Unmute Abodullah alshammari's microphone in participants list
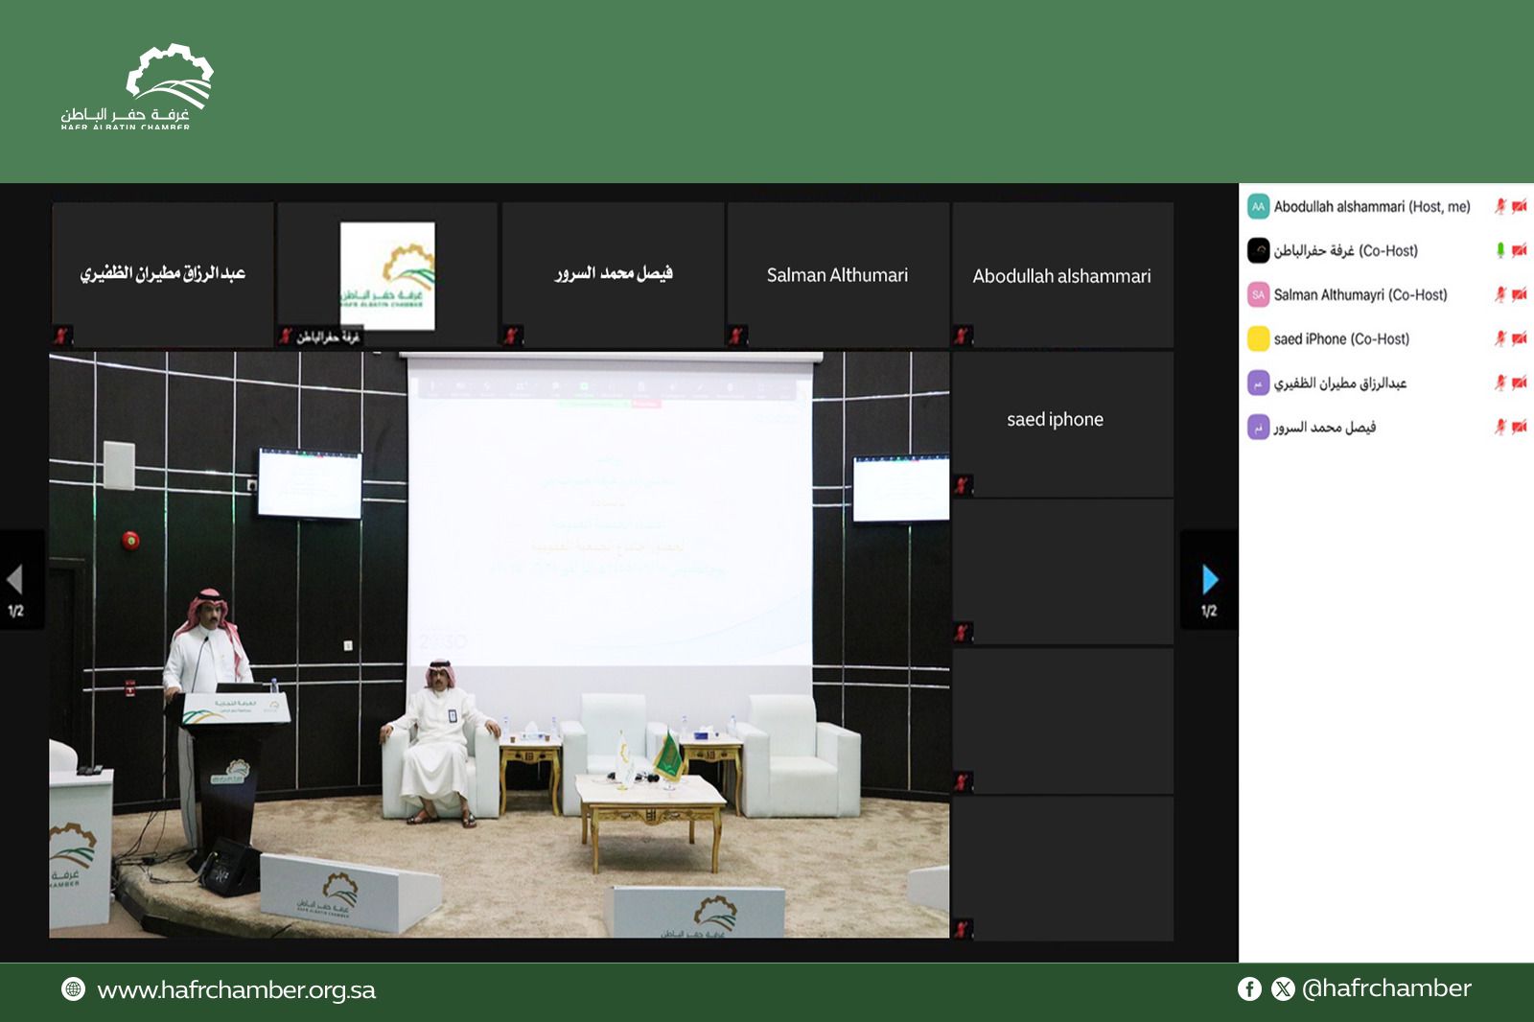The image size is (1534, 1022). (x=1500, y=206)
